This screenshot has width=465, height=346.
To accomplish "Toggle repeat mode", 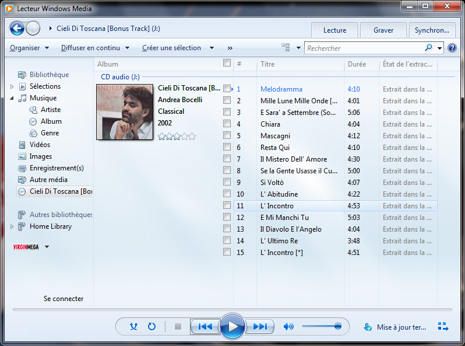I will pyautogui.click(x=152, y=327).
